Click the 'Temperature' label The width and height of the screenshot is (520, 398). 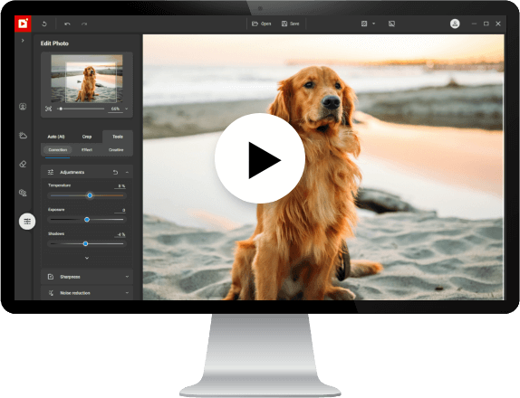pyautogui.click(x=60, y=185)
